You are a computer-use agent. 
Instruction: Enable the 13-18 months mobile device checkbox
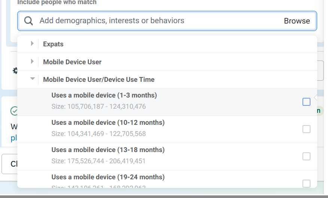point(306,156)
